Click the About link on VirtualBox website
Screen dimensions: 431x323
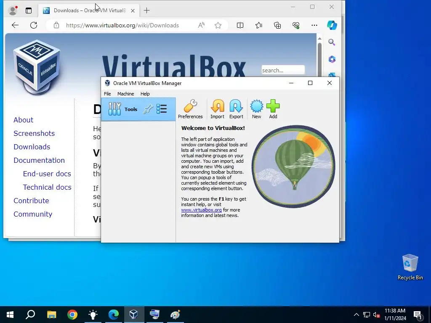(24, 120)
